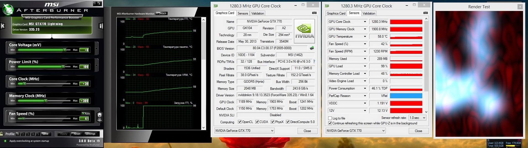Switch to Sensors tab in left GPU-Z window

pyautogui.click(x=243, y=13)
